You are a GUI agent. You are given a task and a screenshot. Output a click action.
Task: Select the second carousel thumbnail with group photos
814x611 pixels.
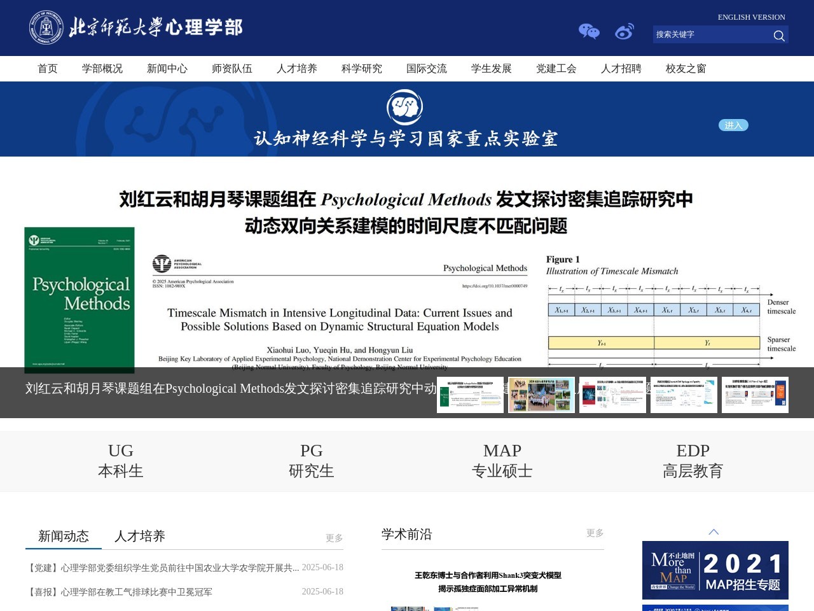(x=541, y=395)
